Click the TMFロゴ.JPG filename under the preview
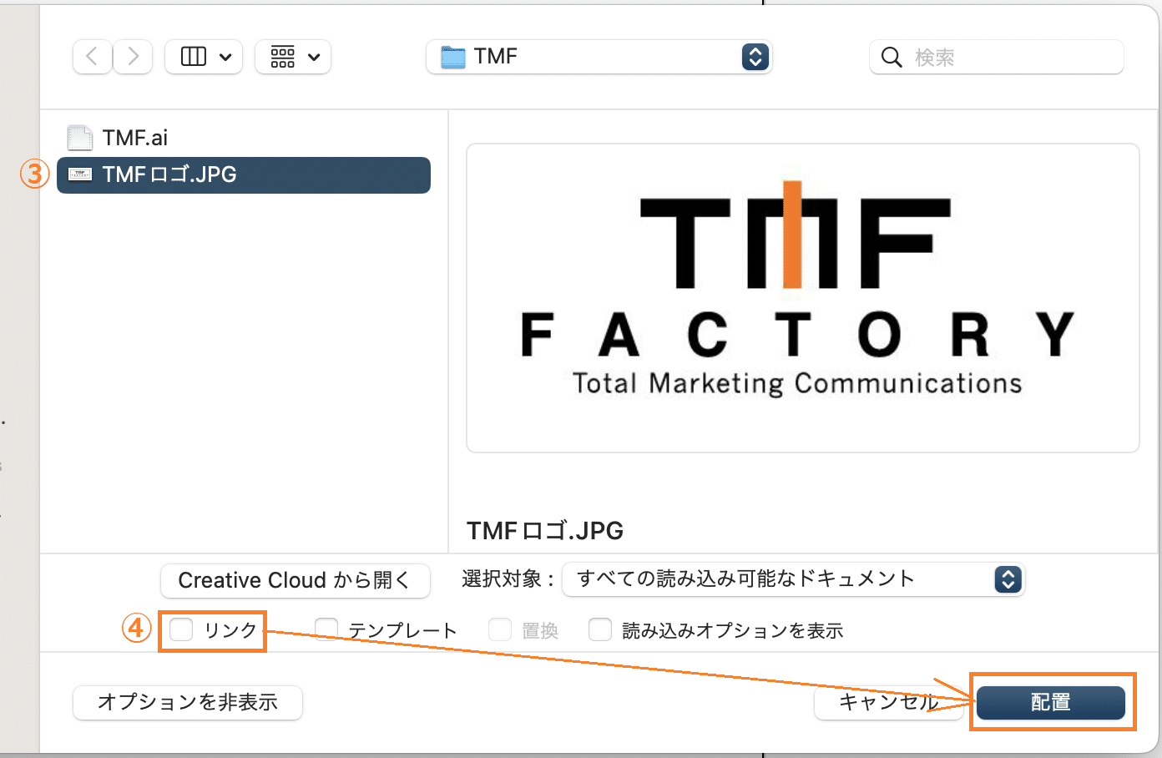The width and height of the screenshot is (1162, 758). pos(545,531)
